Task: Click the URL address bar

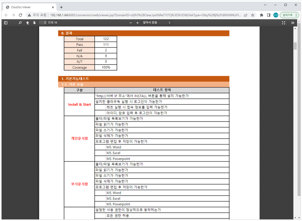Action: coord(145,15)
